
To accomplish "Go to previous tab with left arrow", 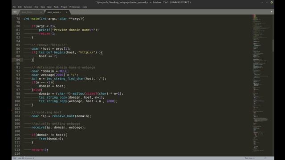I will click(14, 12).
